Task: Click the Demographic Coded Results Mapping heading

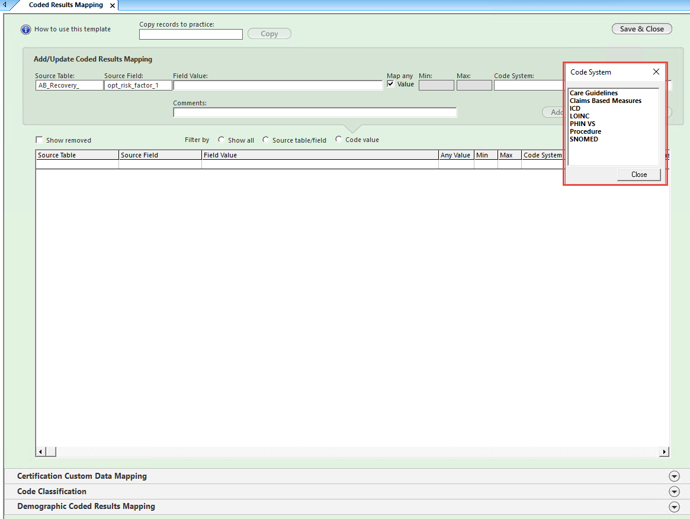Action: point(86,506)
